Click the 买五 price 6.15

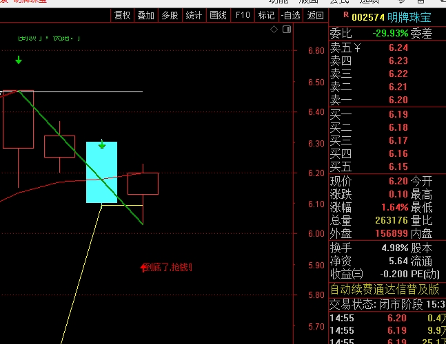tap(398, 166)
